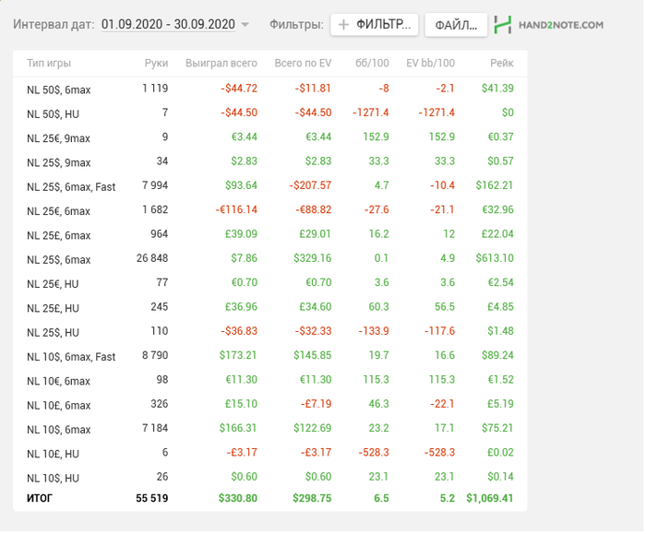
Task: Sort by Руки column header
Action: (156, 63)
